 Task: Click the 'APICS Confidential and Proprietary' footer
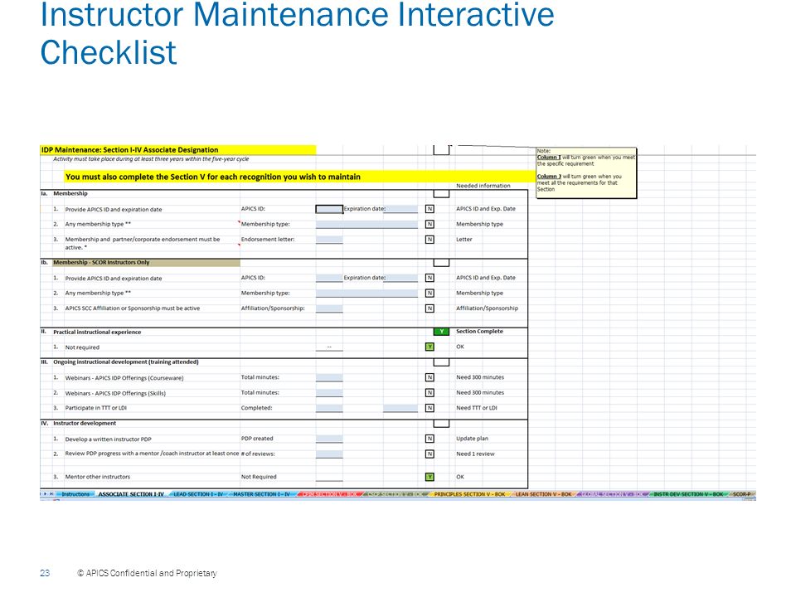[147, 573]
